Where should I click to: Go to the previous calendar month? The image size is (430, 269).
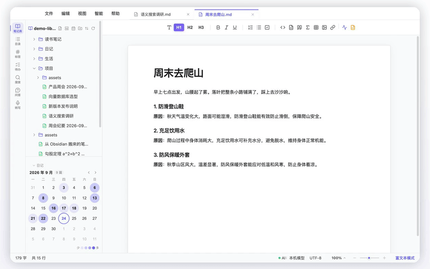[x=89, y=172]
